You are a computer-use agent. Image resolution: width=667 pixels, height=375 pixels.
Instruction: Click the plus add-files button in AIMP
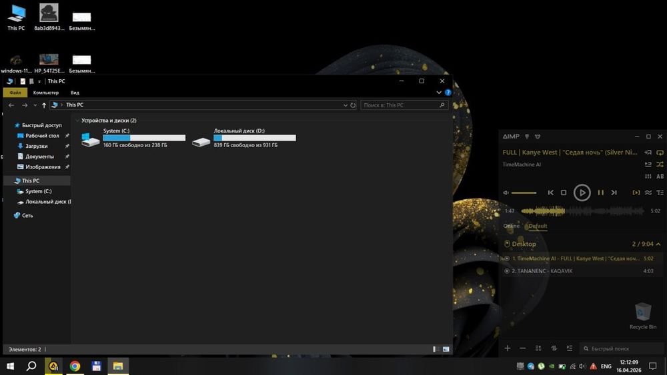[508, 348]
